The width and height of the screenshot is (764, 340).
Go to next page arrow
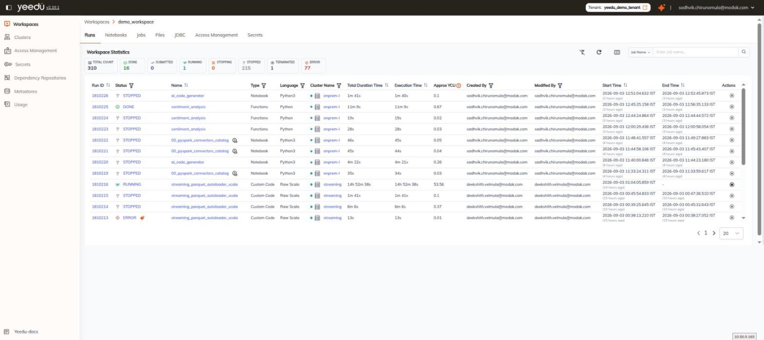click(x=714, y=233)
